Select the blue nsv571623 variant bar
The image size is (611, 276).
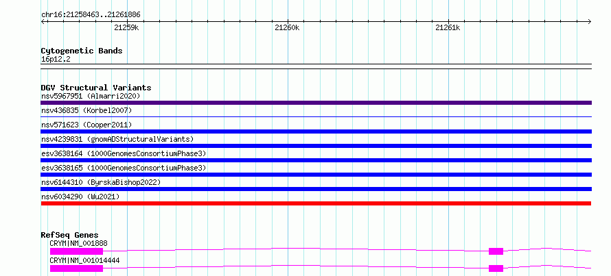[x=316, y=131]
